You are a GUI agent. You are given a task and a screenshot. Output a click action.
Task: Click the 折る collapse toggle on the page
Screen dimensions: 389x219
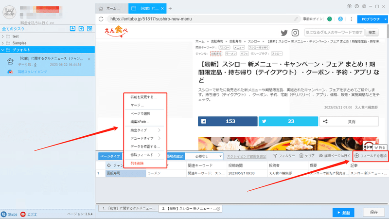(380, 147)
